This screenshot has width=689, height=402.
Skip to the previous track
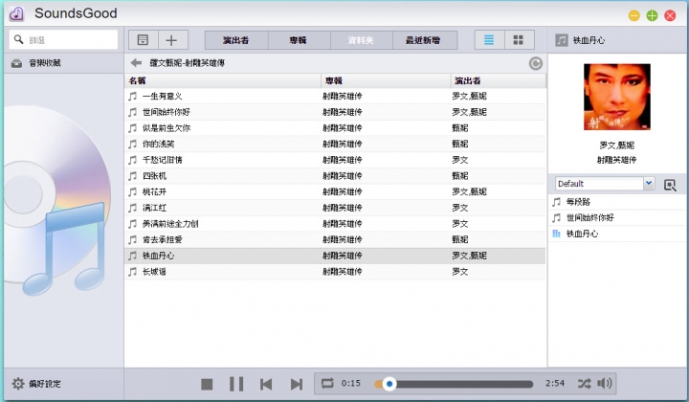(266, 385)
